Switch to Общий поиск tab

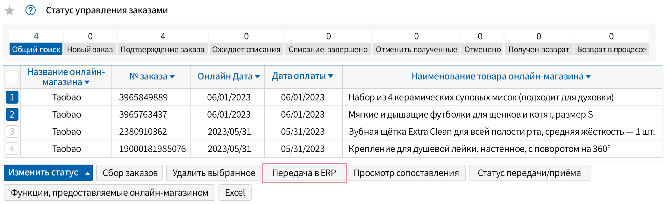pyautogui.click(x=36, y=49)
